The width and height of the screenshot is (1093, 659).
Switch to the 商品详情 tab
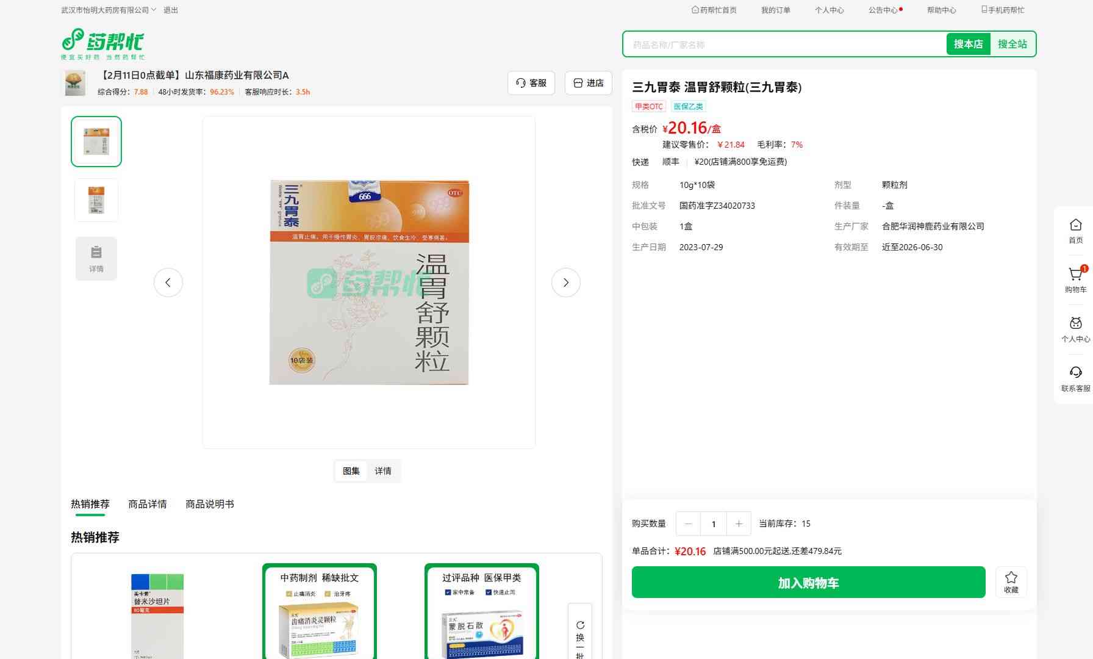147,504
